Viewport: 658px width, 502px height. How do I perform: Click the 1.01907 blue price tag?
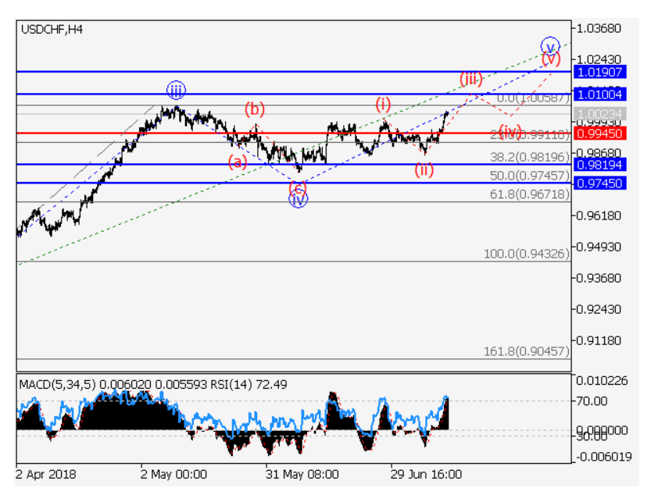(x=599, y=72)
